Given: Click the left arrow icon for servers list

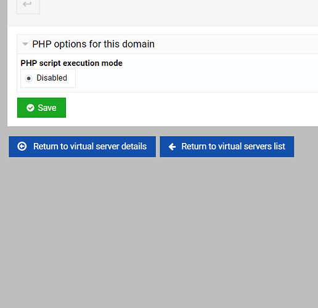Looking at the screenshot, I should 172,147.
